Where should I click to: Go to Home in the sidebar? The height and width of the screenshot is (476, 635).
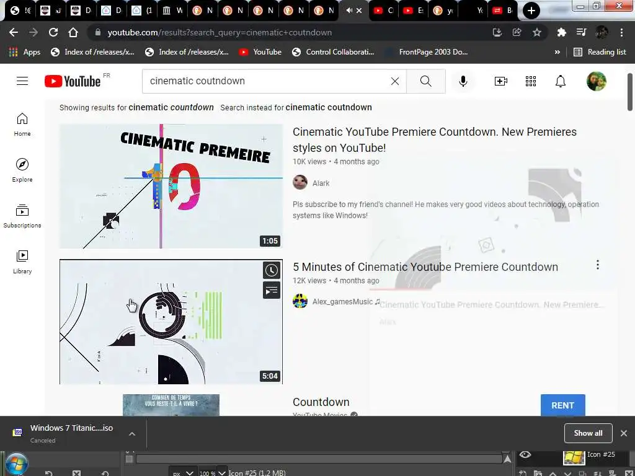(x=22, y=124)
